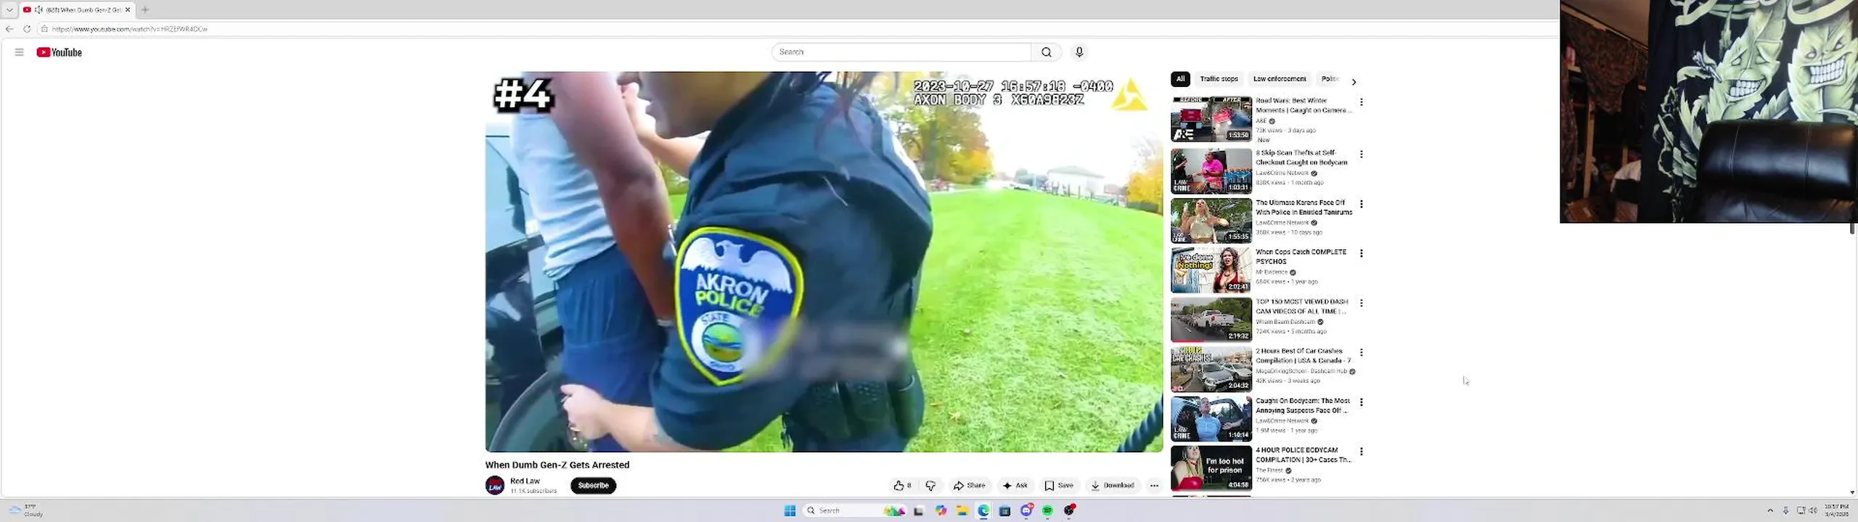Viewport: 1858px width, 522px height.
Task: Open File Explorer from the taskbar
Action: (962, 511)
